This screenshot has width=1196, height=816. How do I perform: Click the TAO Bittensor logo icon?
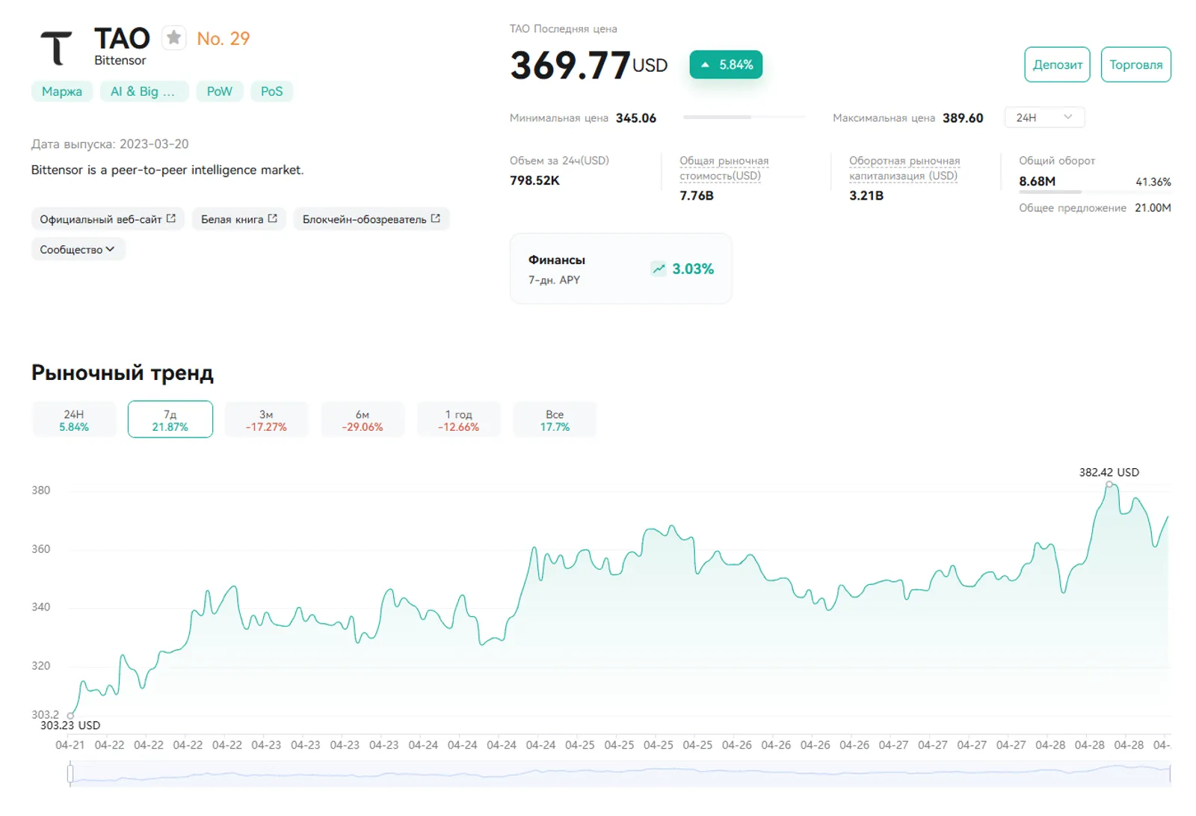tap(56, 48)
